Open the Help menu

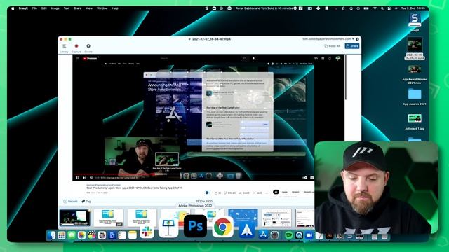coord(115,8)
